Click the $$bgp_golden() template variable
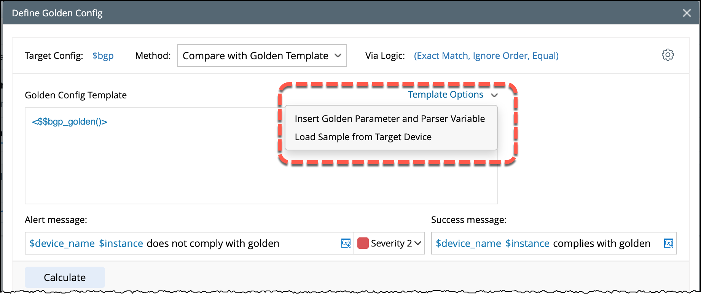Viewport: 701px width, 294px height. pos(70,122)
